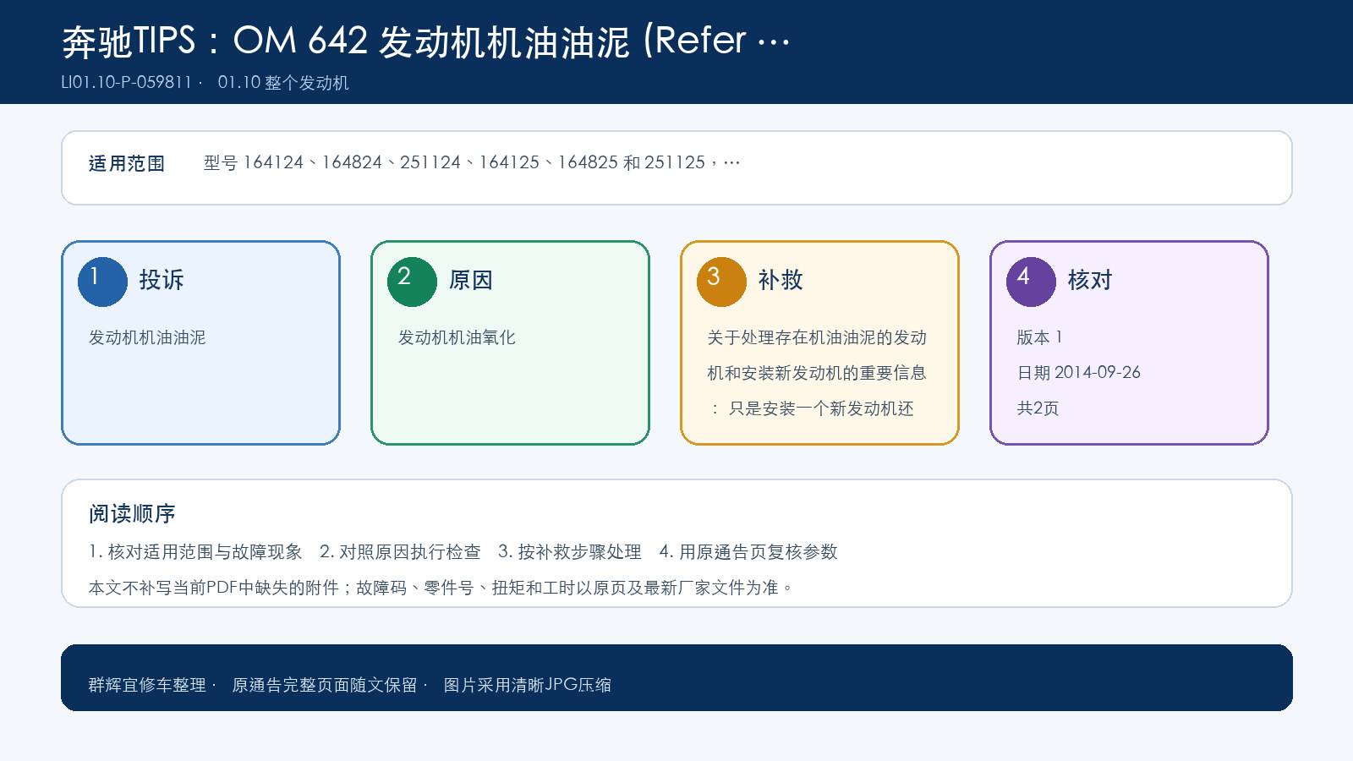Click the model list starting with 型号 164124
This screenshot has width=1353, height=761.
tap(472, 162)
